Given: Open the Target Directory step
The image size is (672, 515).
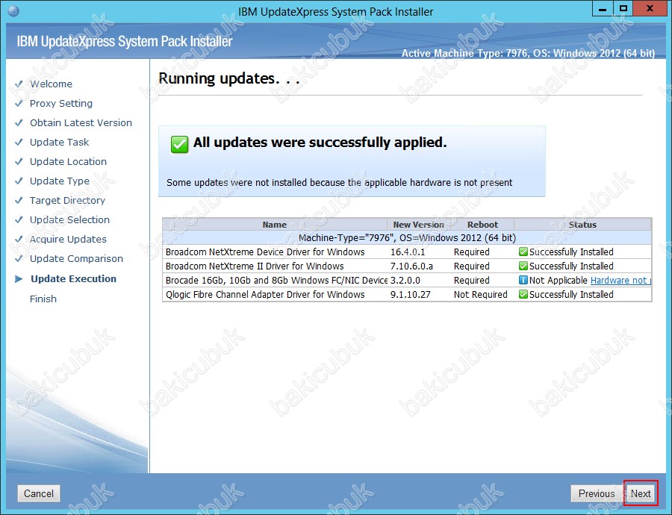Looking at the screenshot, I should (67, 200).
